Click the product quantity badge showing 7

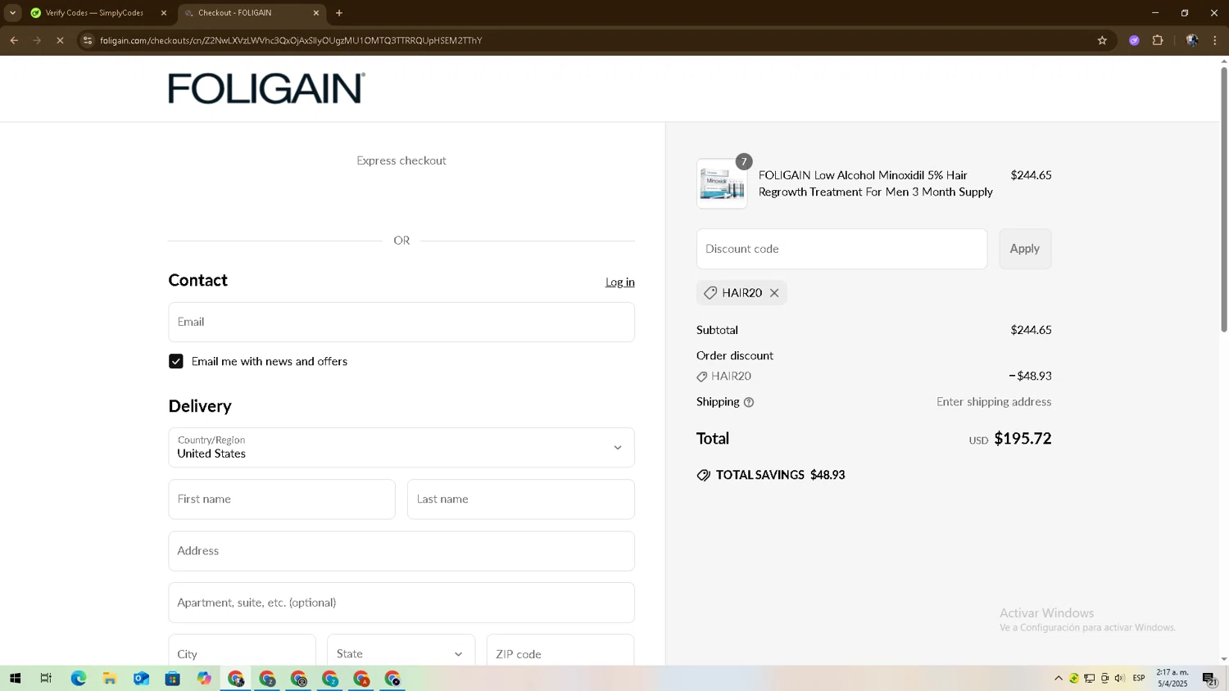tap(744, 161)
